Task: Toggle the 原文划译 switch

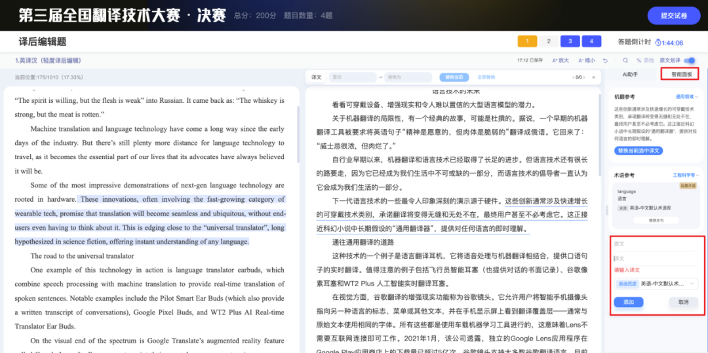Action: (690, 60)
